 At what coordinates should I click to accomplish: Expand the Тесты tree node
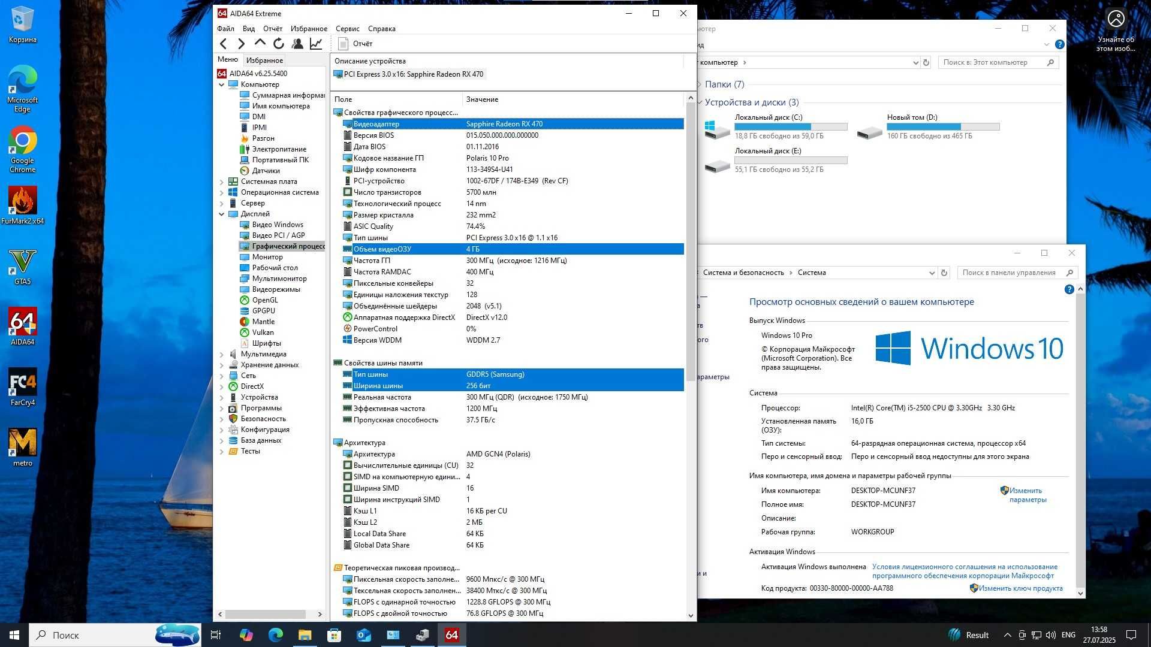221,451
